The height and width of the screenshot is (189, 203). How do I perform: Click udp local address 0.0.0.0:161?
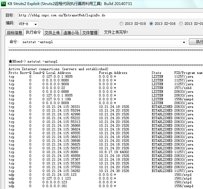(56, 186)
